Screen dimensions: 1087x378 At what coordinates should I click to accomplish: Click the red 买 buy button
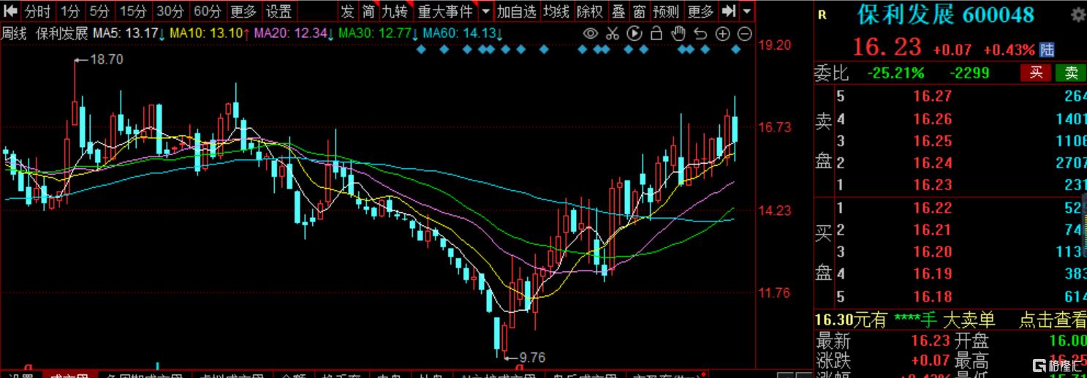(x=1036, y=72)
